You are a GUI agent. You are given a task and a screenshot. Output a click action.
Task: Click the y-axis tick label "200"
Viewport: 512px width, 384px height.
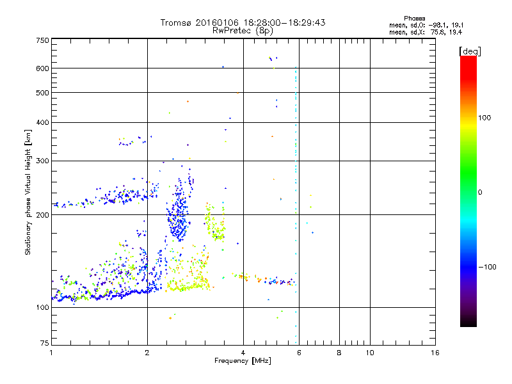tap(42, 215)
